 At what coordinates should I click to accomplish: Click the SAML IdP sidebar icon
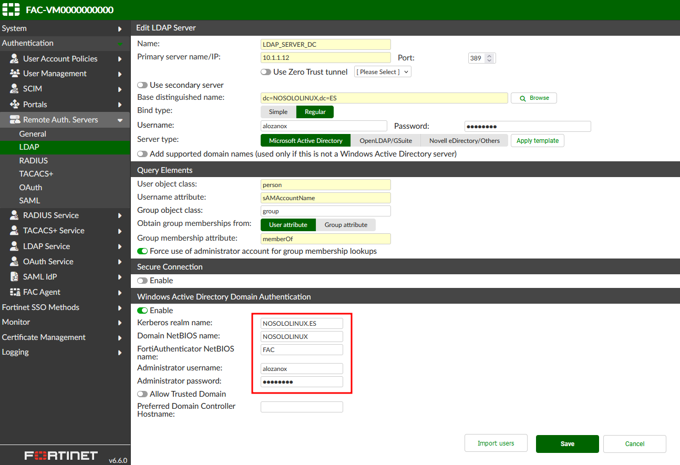click(x=14, y=276)
